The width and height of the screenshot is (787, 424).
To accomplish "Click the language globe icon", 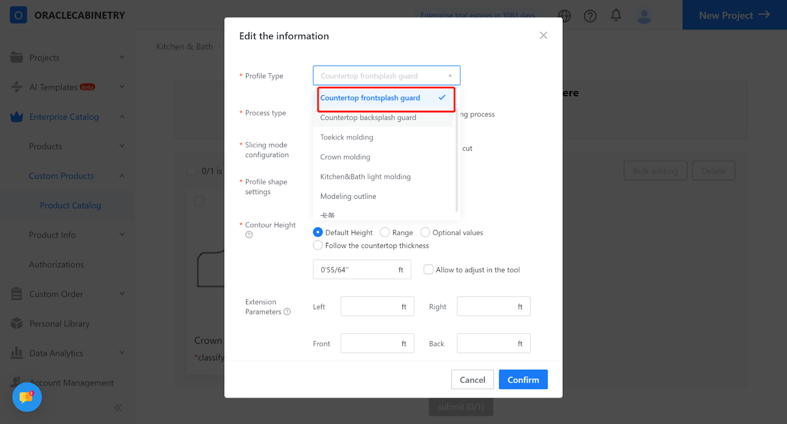I will point(565,16).
